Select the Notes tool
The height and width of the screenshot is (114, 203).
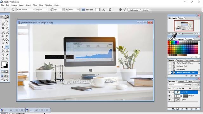[x=3, y=55]
